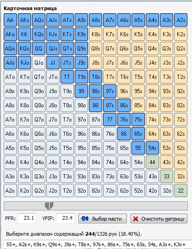The width and height of the screenshot is (192, 249).
Task: Toggle the QQ hand cell
Action: [38, 49]
